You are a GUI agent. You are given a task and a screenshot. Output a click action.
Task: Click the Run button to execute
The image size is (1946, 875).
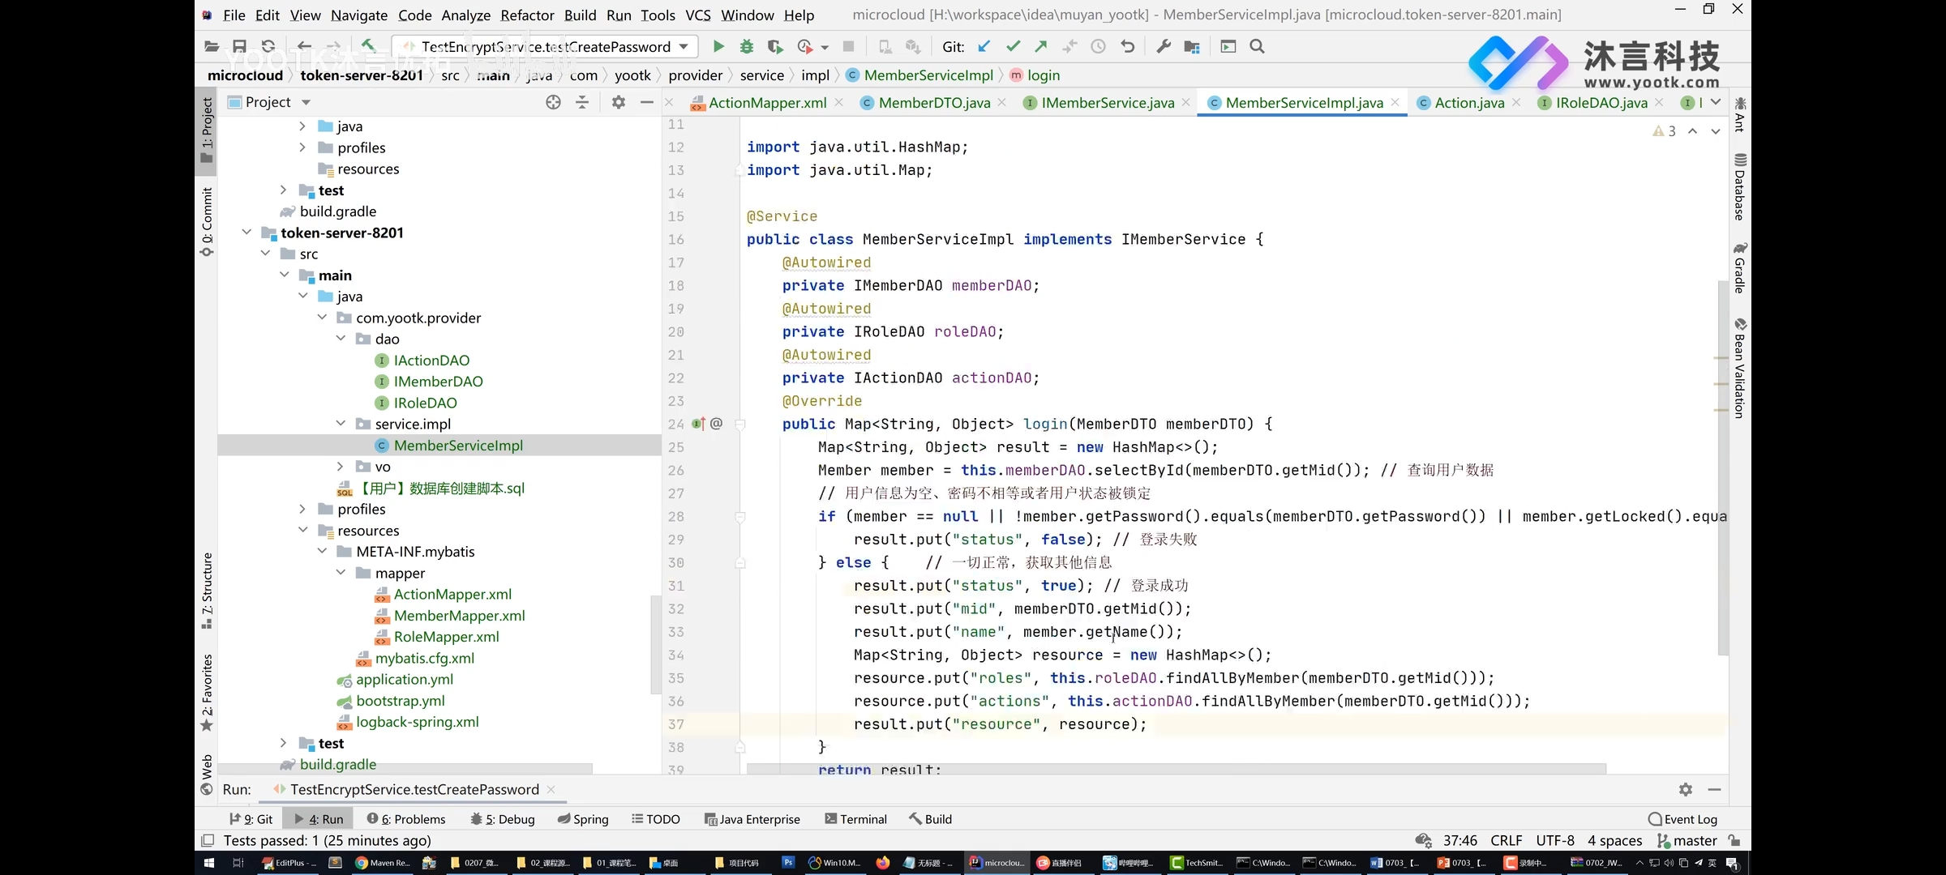coord(720,47)
